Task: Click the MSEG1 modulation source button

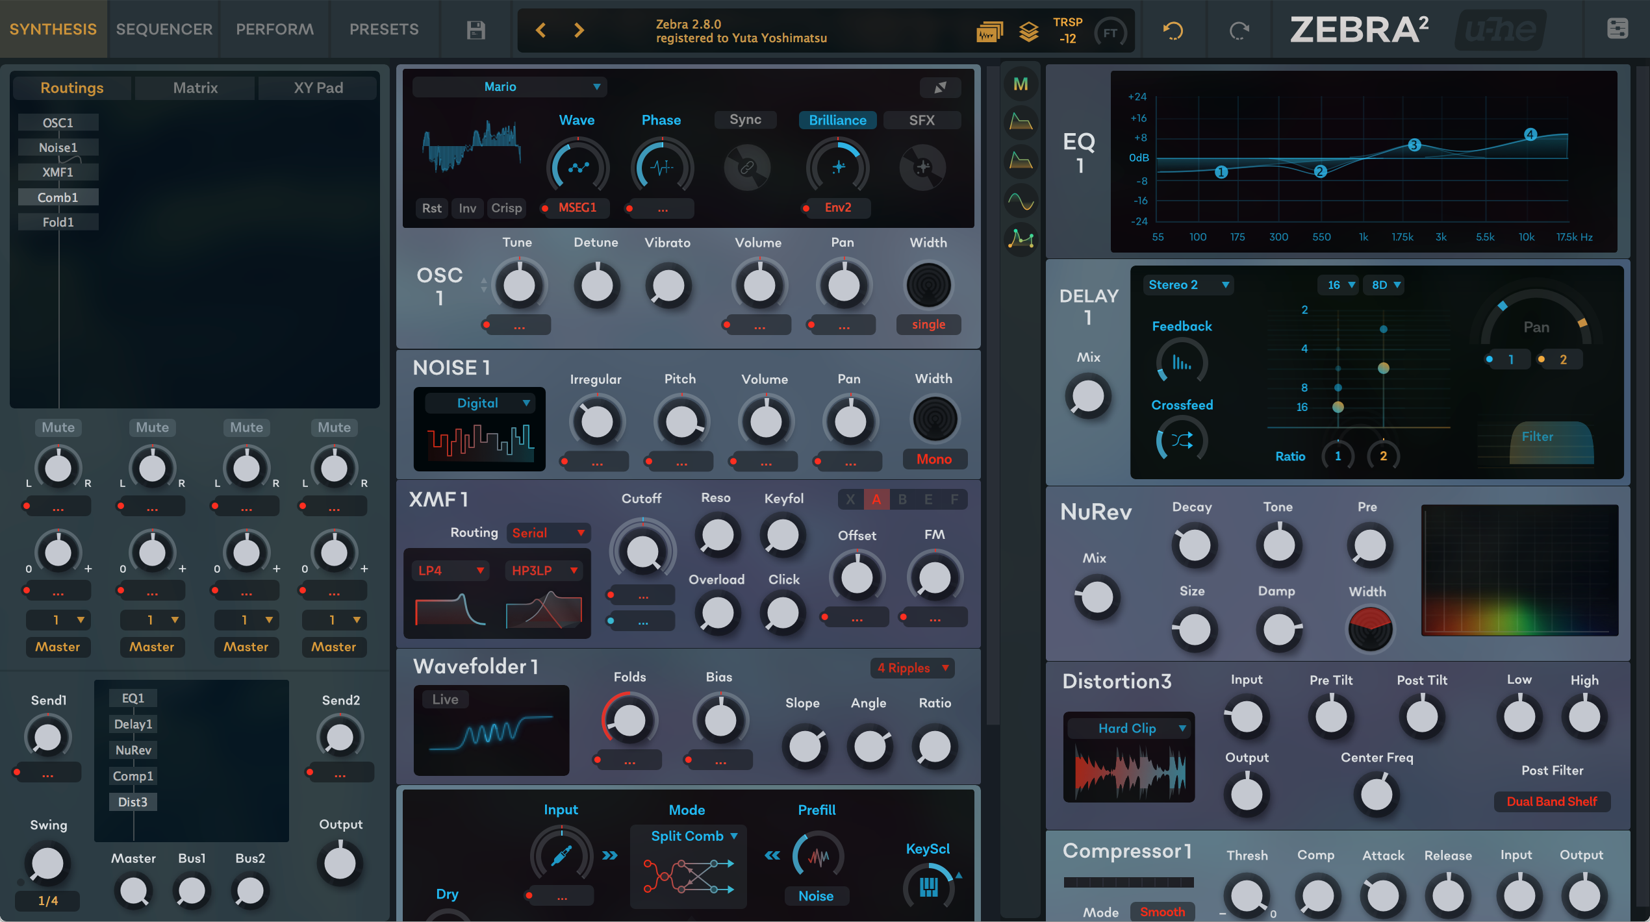Action: (x=577, y=208)
